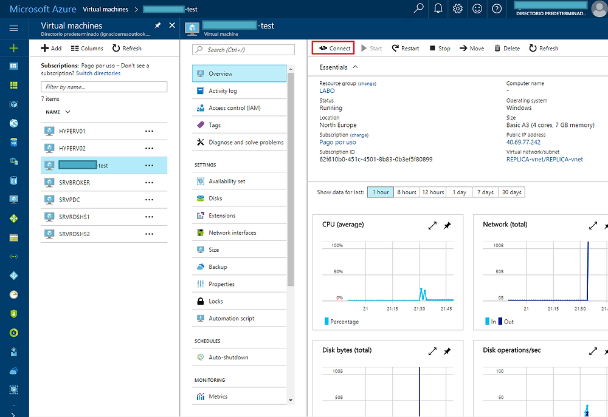Click the user avatar icon
This screenshot has height=417, width=608.
599,9
